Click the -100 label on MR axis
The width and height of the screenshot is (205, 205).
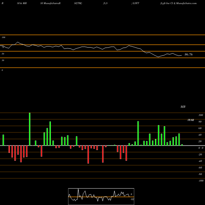point(200,181)
